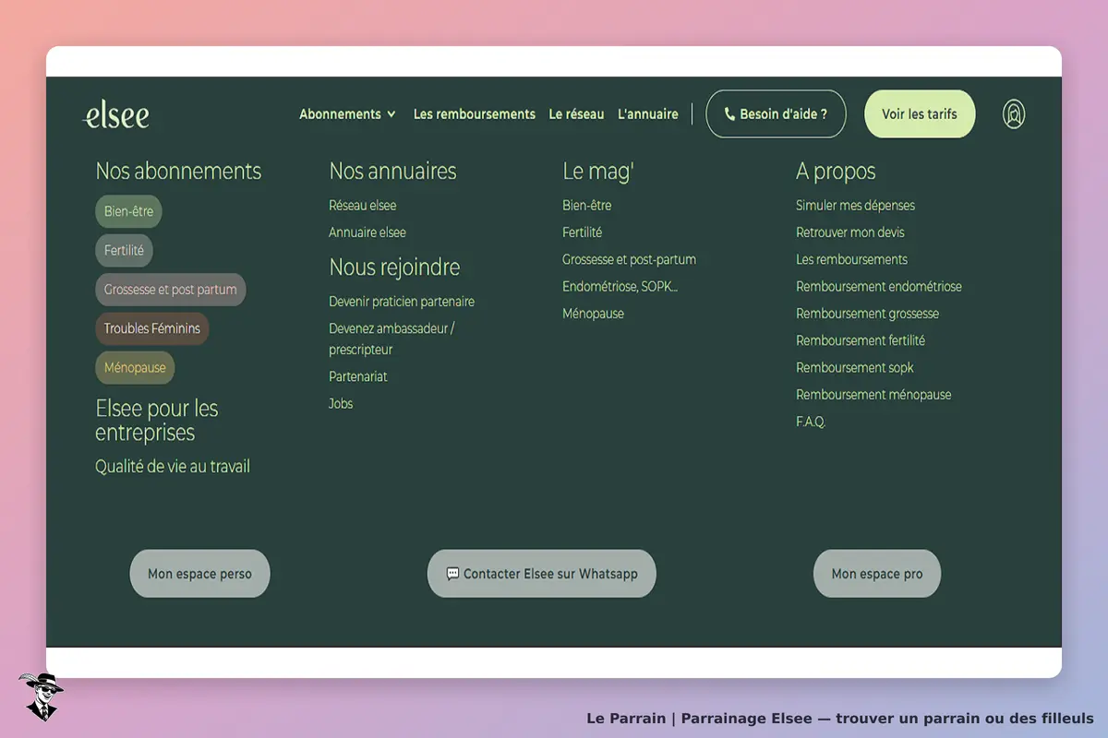Screen dimensions: 1108x738
Task: Open Les remboursements in the top navigation
Action: pyautogui.click(x=475, y=114)
